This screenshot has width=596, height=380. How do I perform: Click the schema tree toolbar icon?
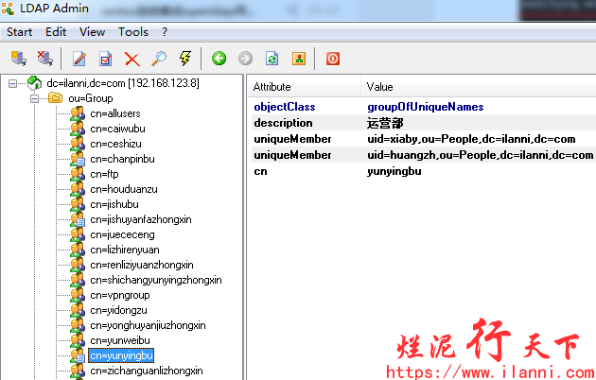click(298, 59)
